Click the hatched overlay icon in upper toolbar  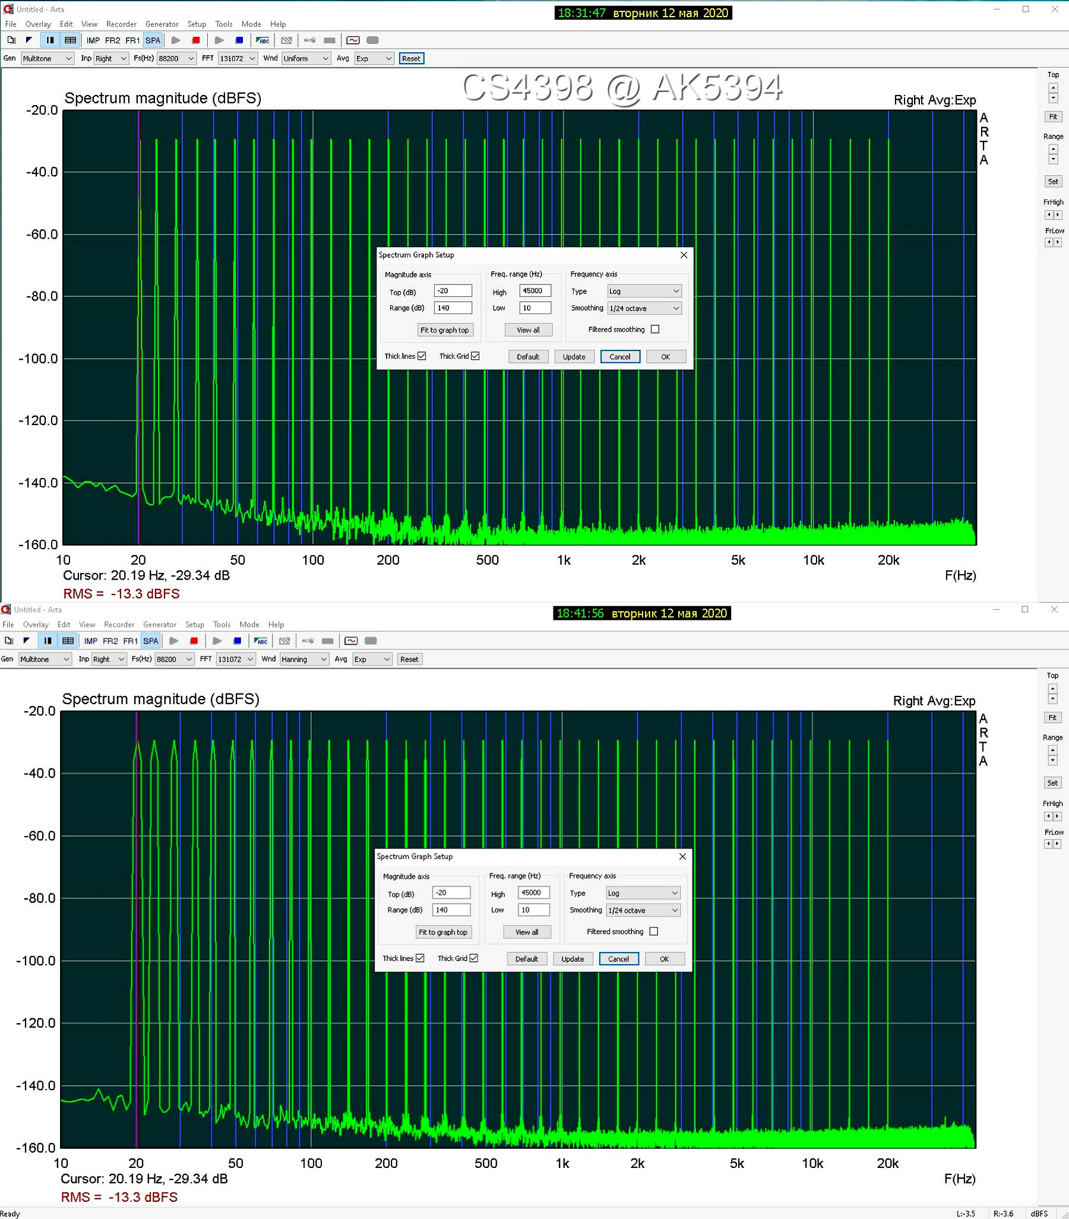point(286,40)
